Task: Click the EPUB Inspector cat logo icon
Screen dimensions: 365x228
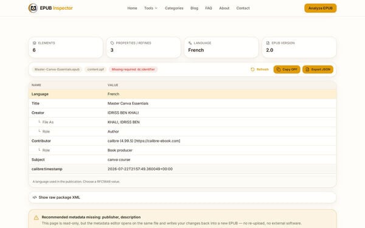Action: 33,8
